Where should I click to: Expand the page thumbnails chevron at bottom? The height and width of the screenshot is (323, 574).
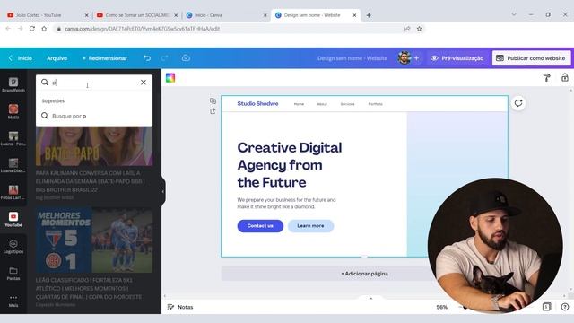[370, 299]
